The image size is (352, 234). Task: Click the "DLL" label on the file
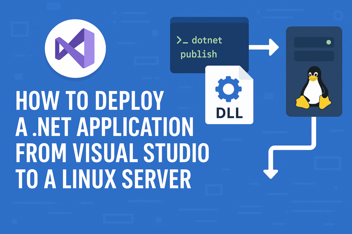click(x=229, y=113)
